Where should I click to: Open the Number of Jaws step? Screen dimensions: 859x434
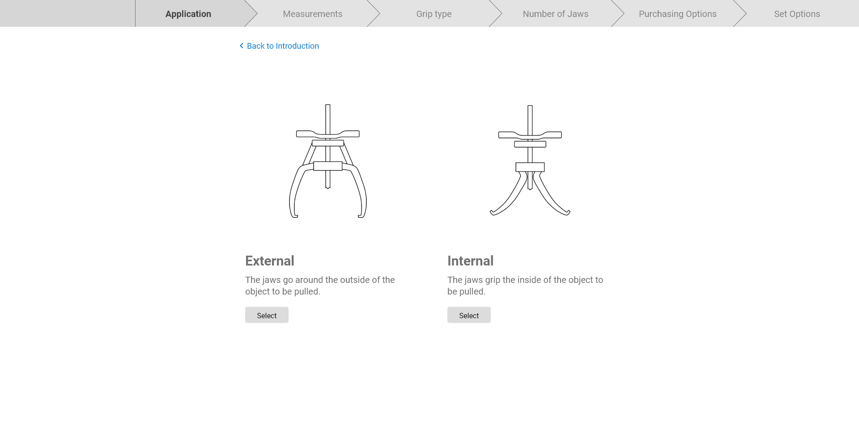(555, 14)
